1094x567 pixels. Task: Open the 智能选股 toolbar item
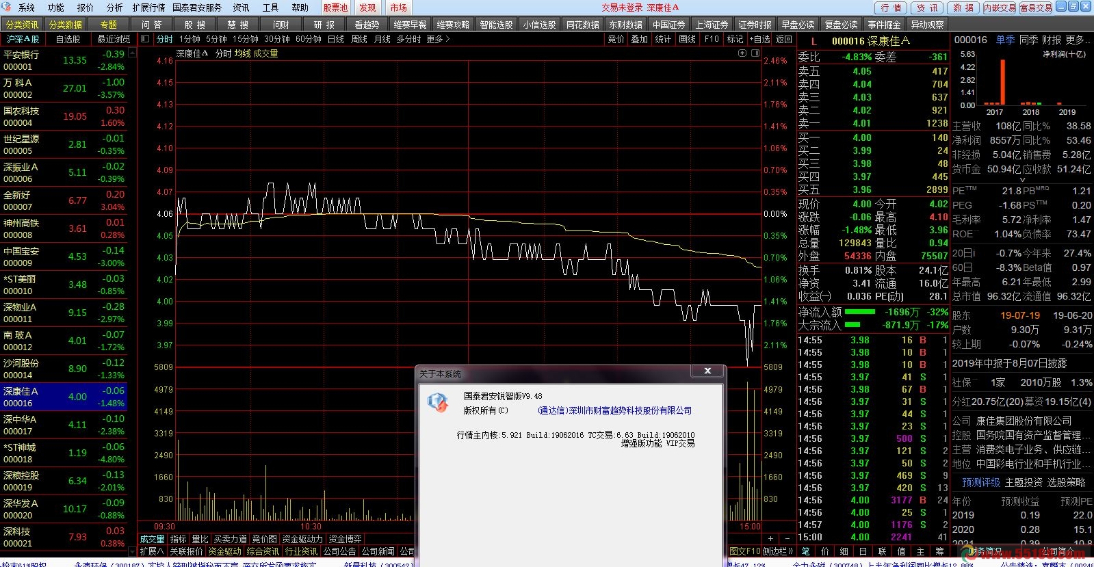496,25
